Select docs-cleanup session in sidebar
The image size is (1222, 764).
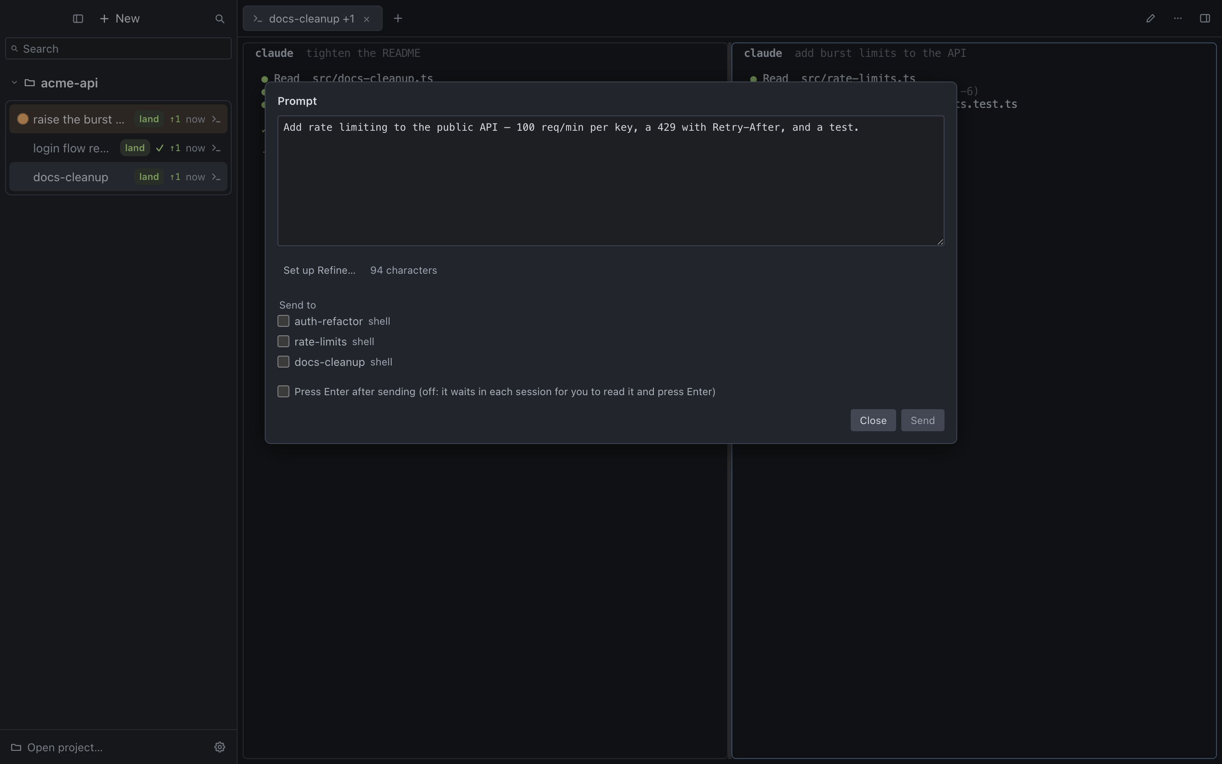pos(118,177)
